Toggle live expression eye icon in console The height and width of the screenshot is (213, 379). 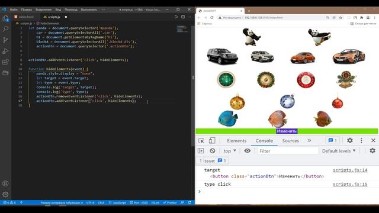click(x=248, y=151)
